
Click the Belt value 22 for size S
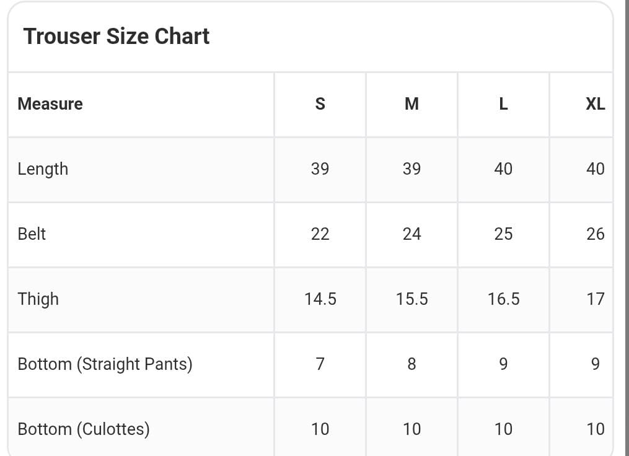coord(320,234)
